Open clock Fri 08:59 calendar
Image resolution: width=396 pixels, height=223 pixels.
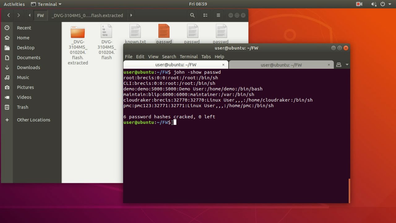[x=198, y=4]
